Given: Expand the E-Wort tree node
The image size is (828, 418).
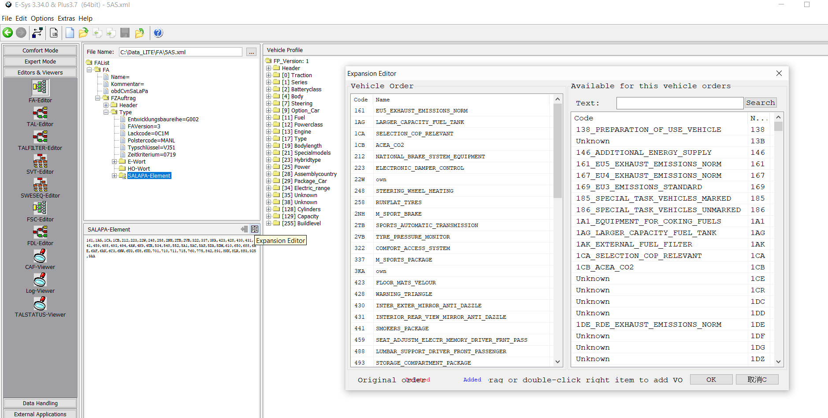Looking at the screenshot, I should [x=114, y=162].
